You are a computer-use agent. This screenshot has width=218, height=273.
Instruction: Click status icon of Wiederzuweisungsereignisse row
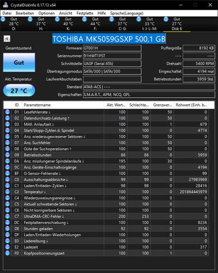8,198
